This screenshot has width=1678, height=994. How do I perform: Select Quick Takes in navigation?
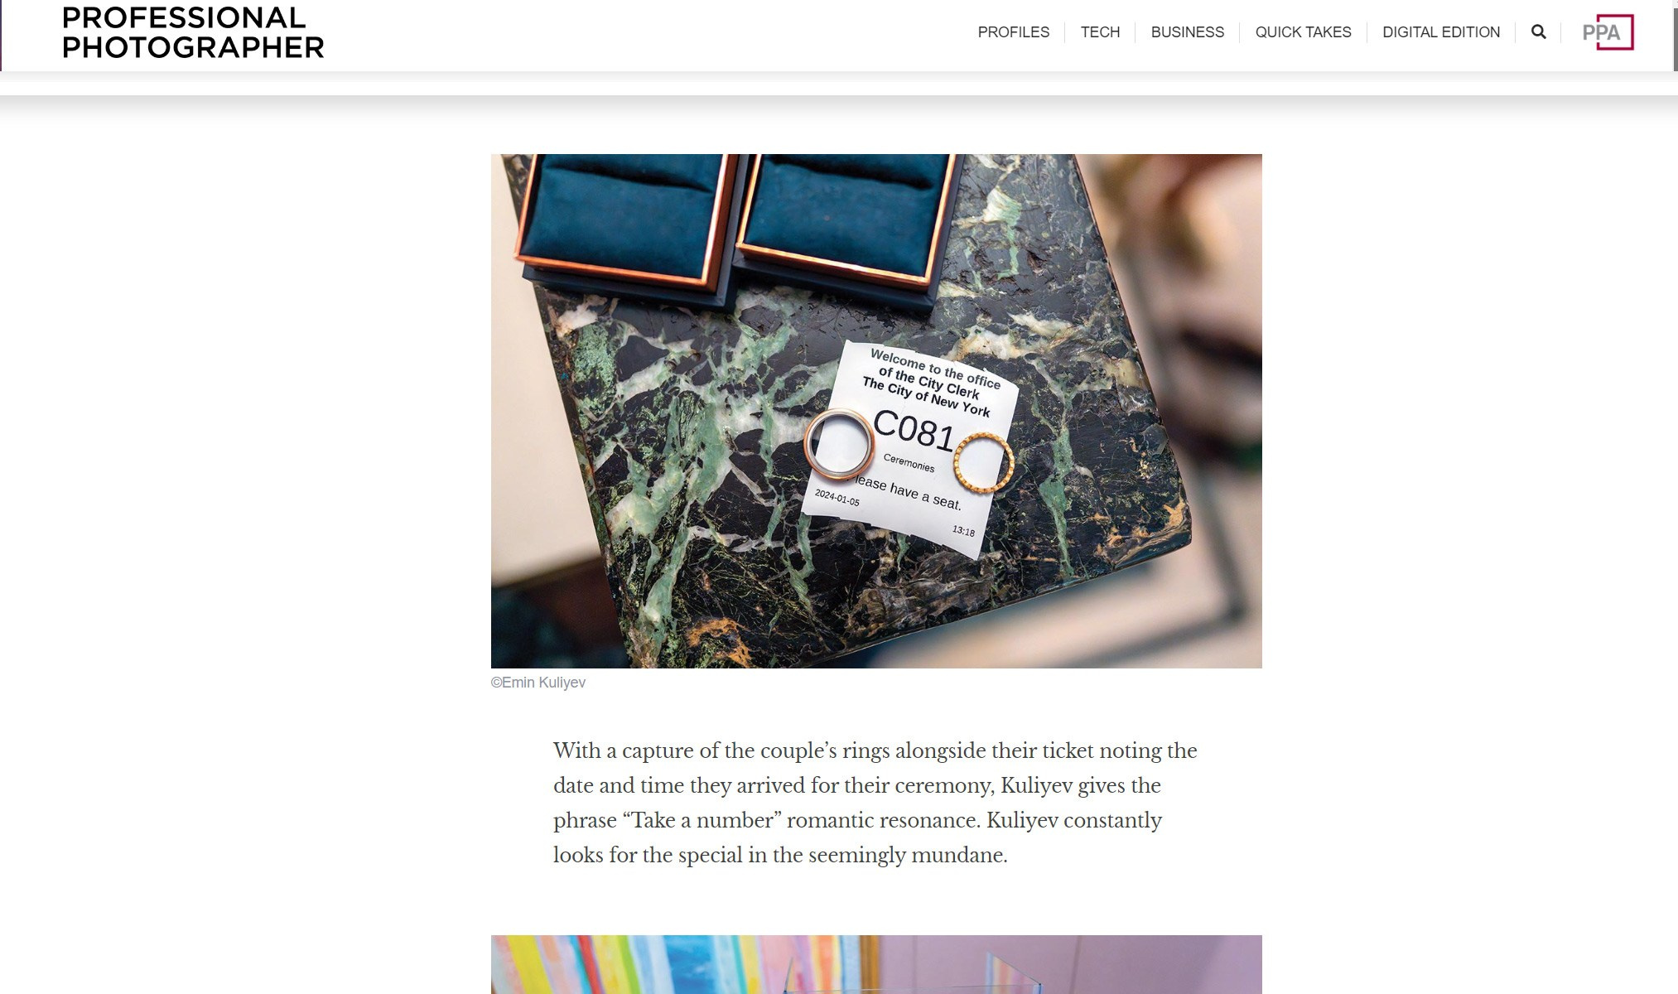pos(1303,32)
